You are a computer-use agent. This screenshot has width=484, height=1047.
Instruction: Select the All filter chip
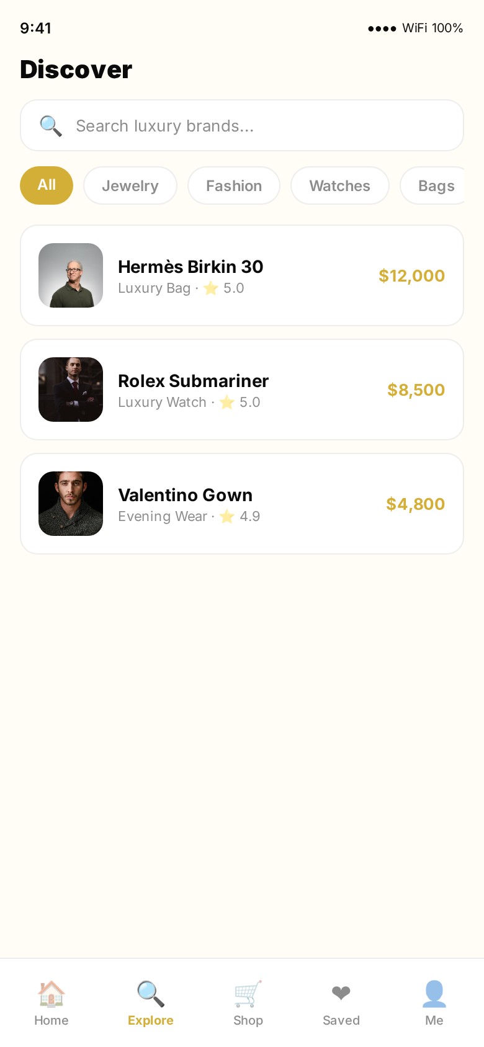(x=47, y=185)
